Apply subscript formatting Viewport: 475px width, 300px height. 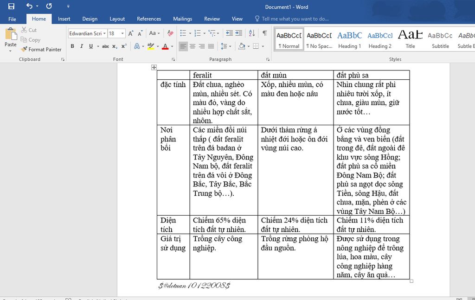(x=115, y=46)
